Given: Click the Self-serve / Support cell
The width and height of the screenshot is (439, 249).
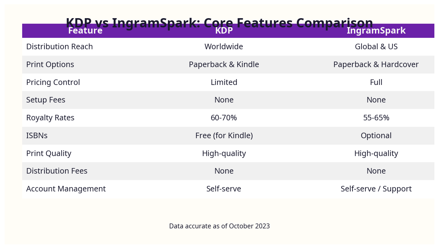Looking at the screenshot, I should 376,189.
